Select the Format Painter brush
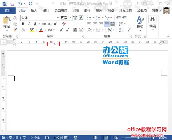The height and width of the screenshot is (140, 172). [x=15, y=30]
